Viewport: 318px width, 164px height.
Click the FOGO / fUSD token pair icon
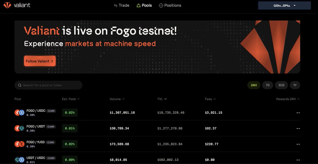click(x=19, y=144)
